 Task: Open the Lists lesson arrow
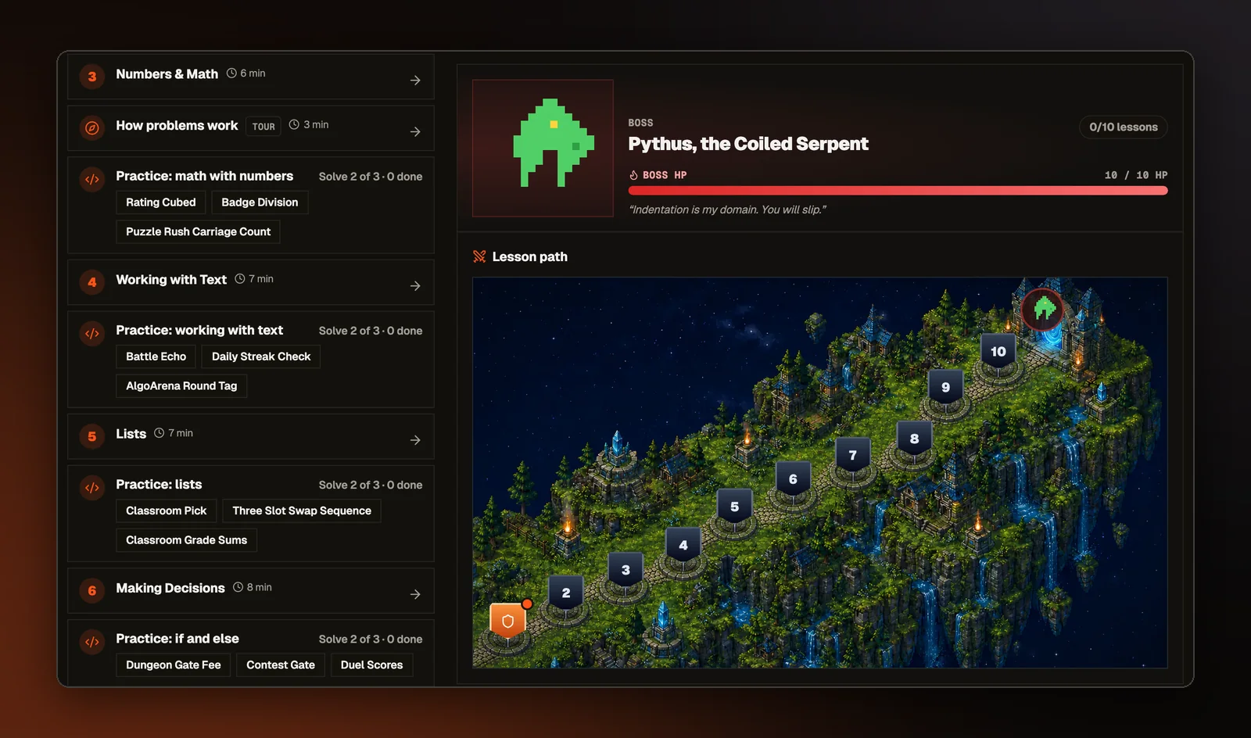(x=415, y=440)
